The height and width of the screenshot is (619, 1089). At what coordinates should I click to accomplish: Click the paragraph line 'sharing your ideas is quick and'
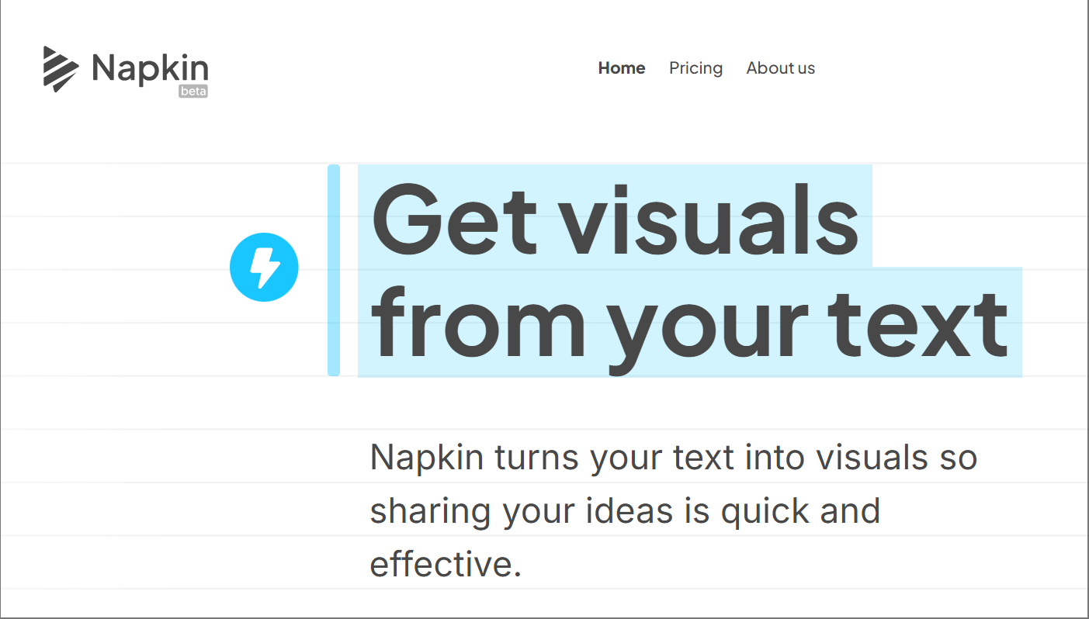click(x=626, y=511)
